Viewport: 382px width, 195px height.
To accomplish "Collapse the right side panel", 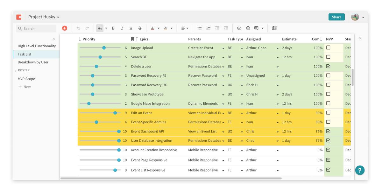I will (x=360, y=38).
